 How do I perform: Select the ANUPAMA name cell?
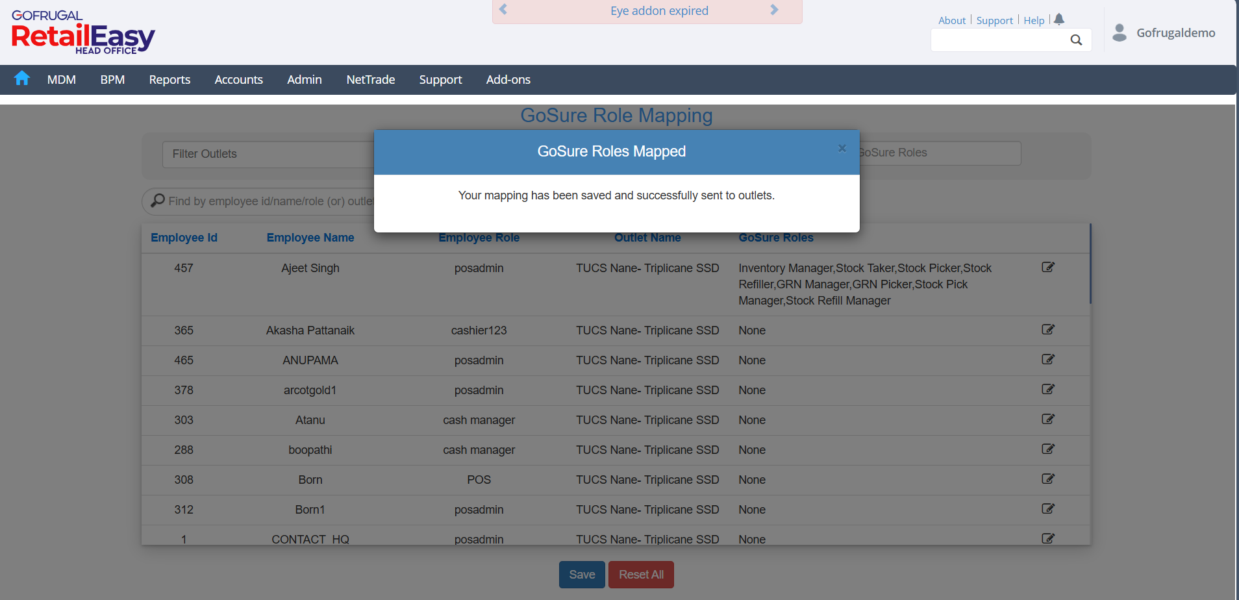click(x=310, y=360)
